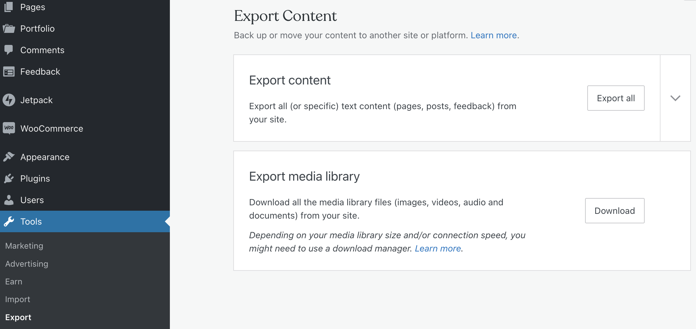Open Learn more link under Export Content heading
696x329 pixels.
click(x=493, y=35)
